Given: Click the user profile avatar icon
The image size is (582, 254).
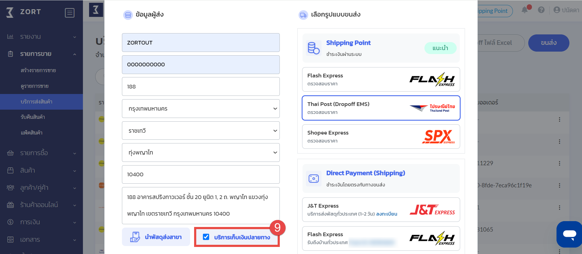Looking at the screenshot, I should 557,10.
